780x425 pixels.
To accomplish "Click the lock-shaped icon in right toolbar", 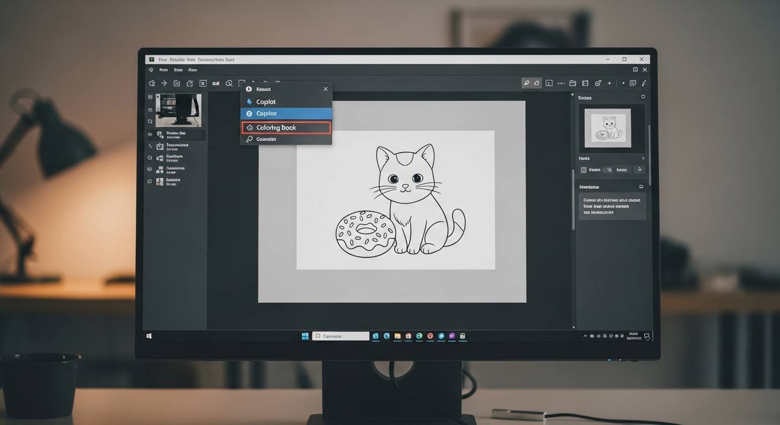I will point(598,84).
